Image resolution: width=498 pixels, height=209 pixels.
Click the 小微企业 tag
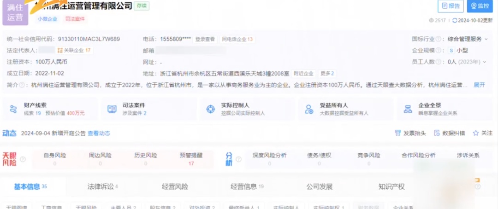pyautogui.click(x=47, y=19)
